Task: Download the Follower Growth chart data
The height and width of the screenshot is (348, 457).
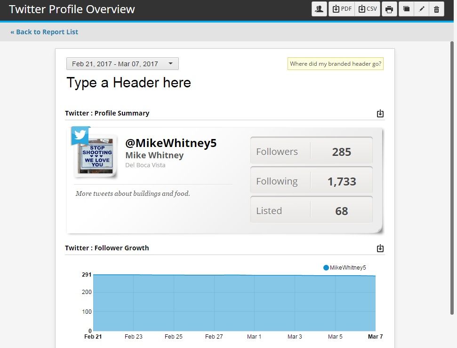Action: point(380,248)
